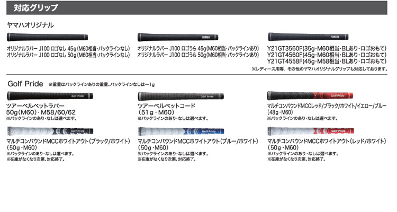Click MCCホワイトアウト(レッド/ホワイト) label
This screenshot has width=397, height=212.
tap(327, 142)
